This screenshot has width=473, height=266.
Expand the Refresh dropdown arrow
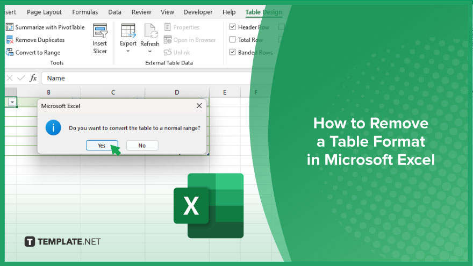[149, 51]
